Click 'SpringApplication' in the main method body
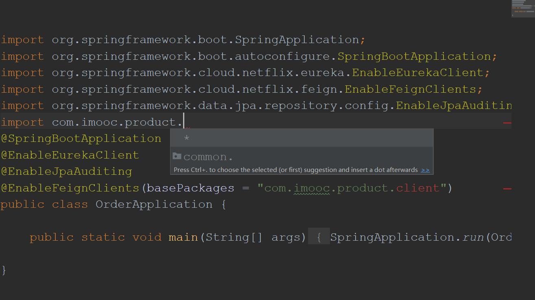535x300 pixels. tap(393, 237)
